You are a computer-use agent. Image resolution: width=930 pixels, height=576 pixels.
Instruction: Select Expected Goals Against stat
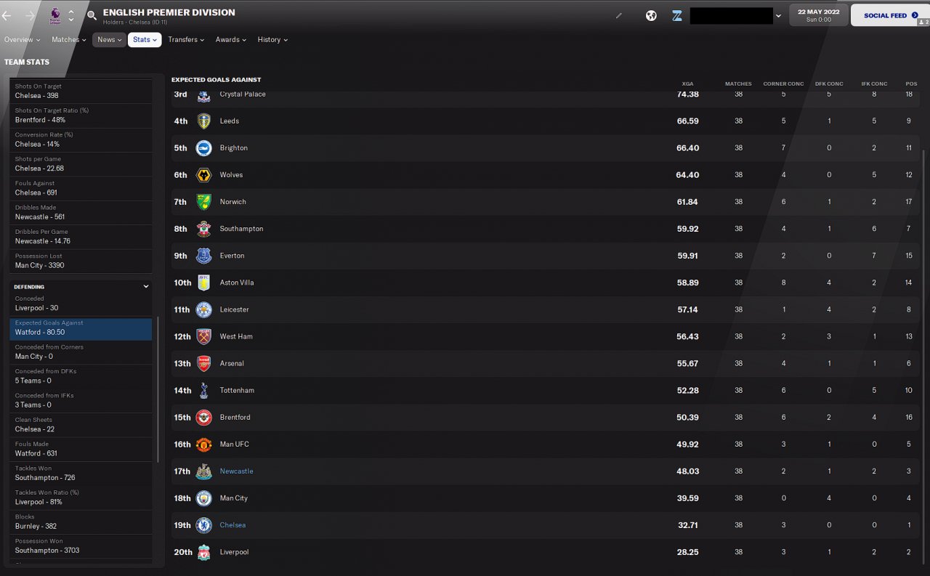click(x=81, y=328)
